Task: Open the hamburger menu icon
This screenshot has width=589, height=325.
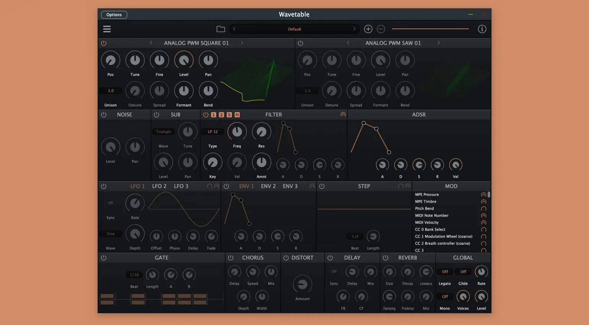Action: [107, 29]
